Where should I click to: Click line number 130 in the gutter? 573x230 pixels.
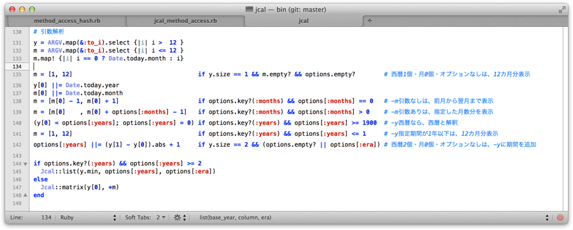coord(17,32)
